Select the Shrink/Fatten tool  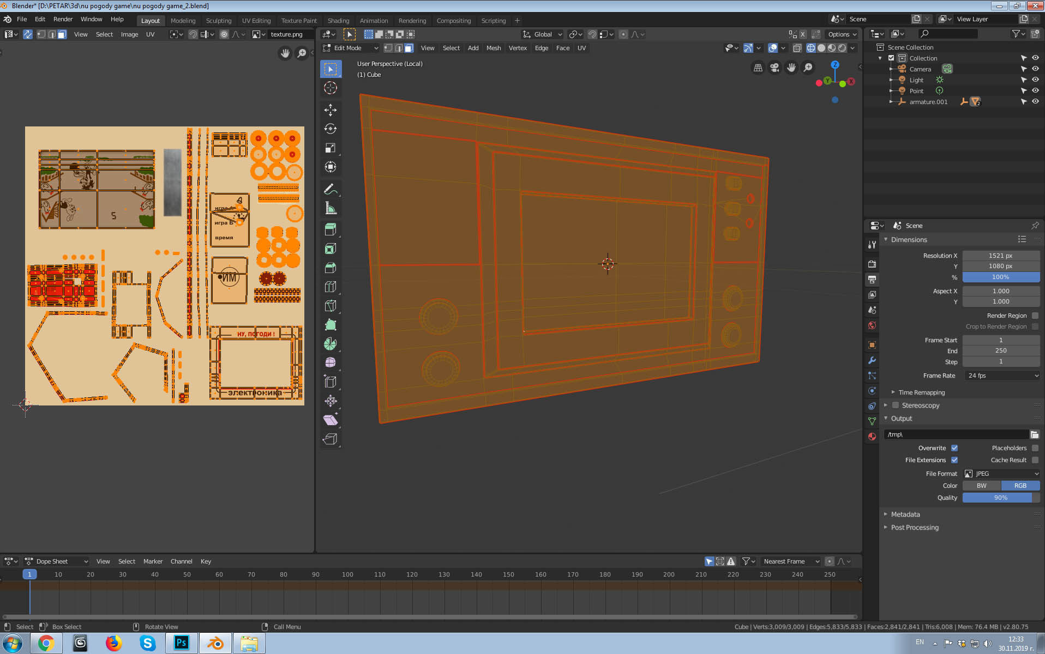coord(331,401)
